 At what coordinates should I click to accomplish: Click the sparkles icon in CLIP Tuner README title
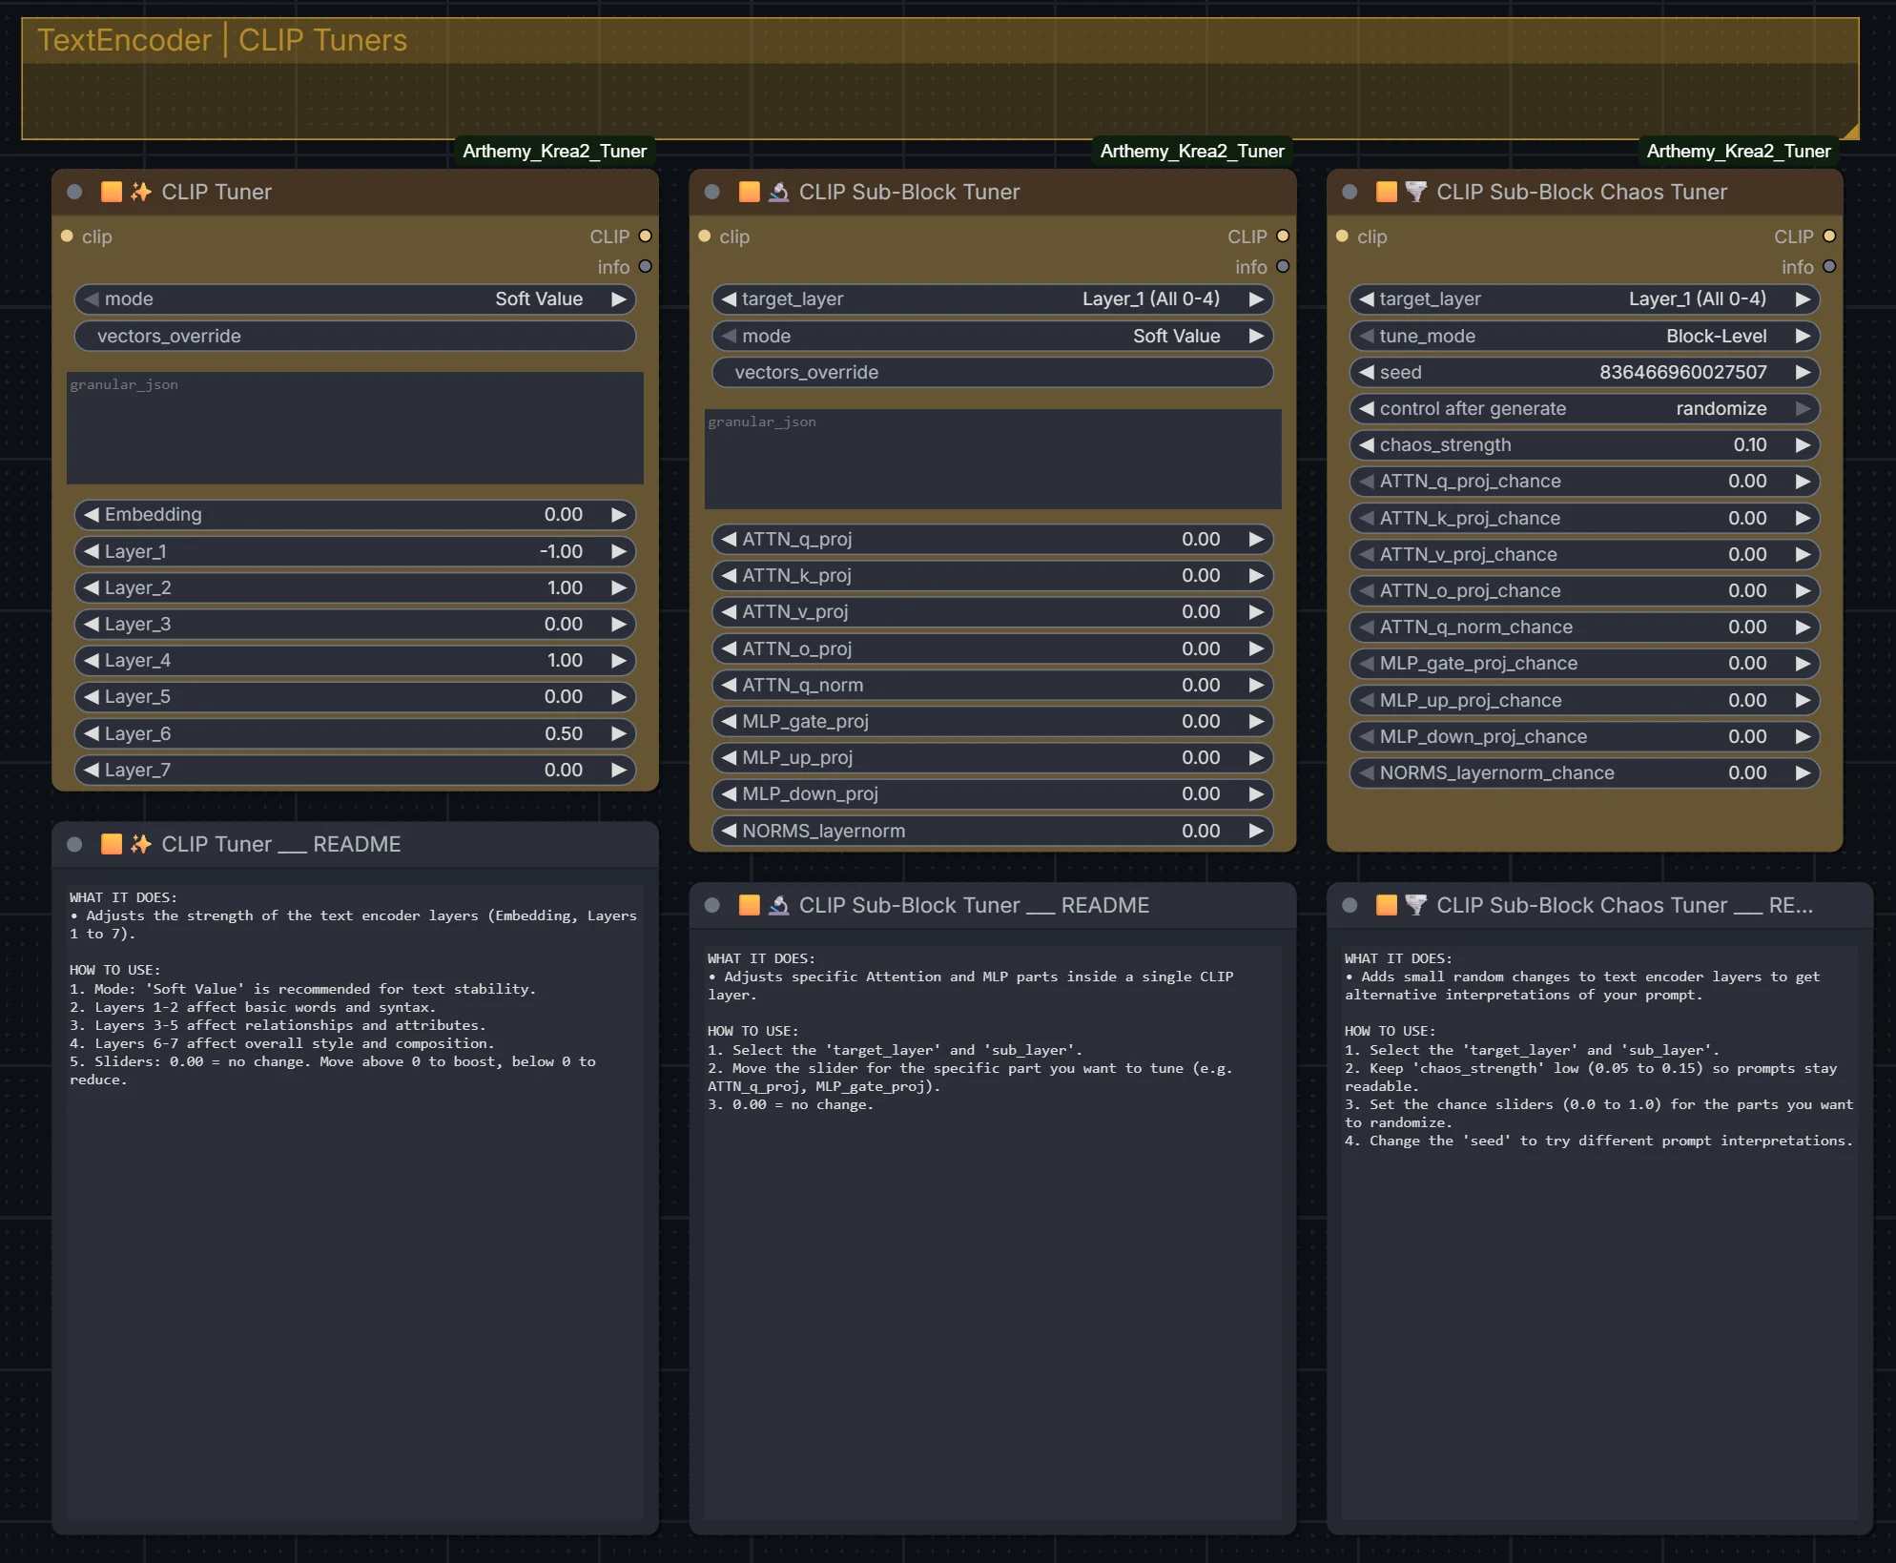[141, 844]
